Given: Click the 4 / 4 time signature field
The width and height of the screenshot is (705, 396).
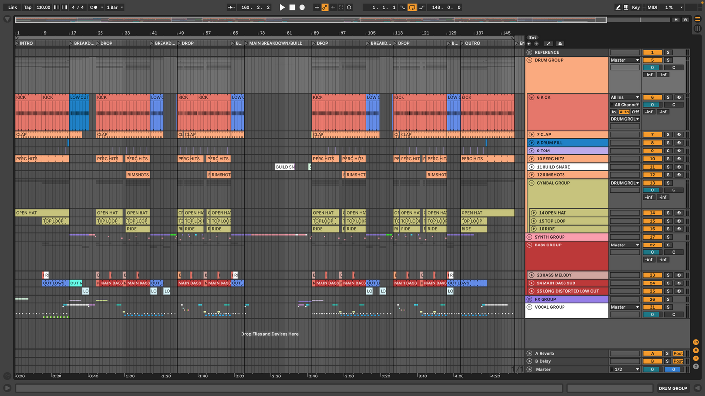Looking at the screenshot, I should click(78, 7).
